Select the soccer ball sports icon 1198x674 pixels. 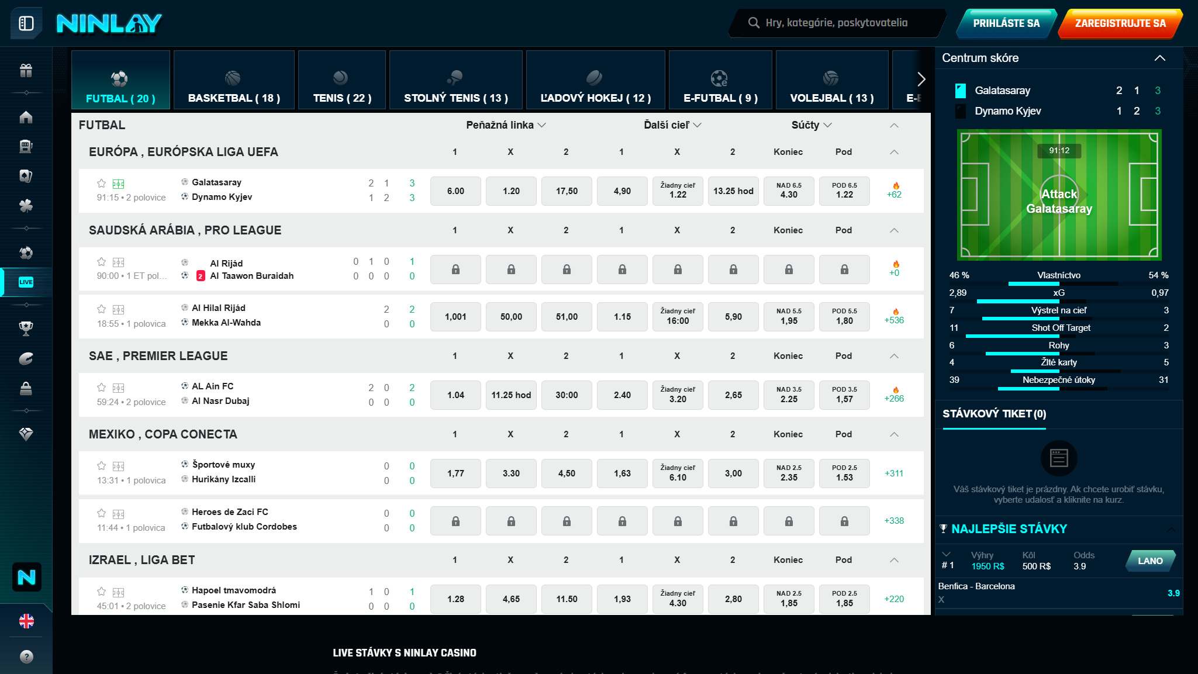[x=26, y=251]
